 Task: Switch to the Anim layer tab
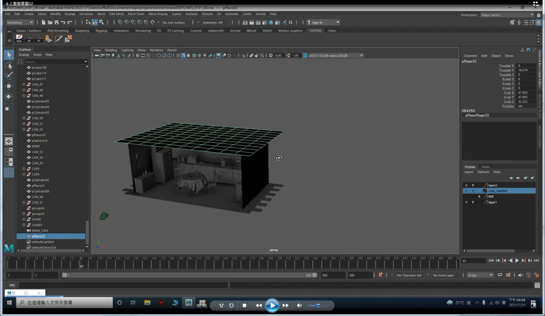(485, 167)
